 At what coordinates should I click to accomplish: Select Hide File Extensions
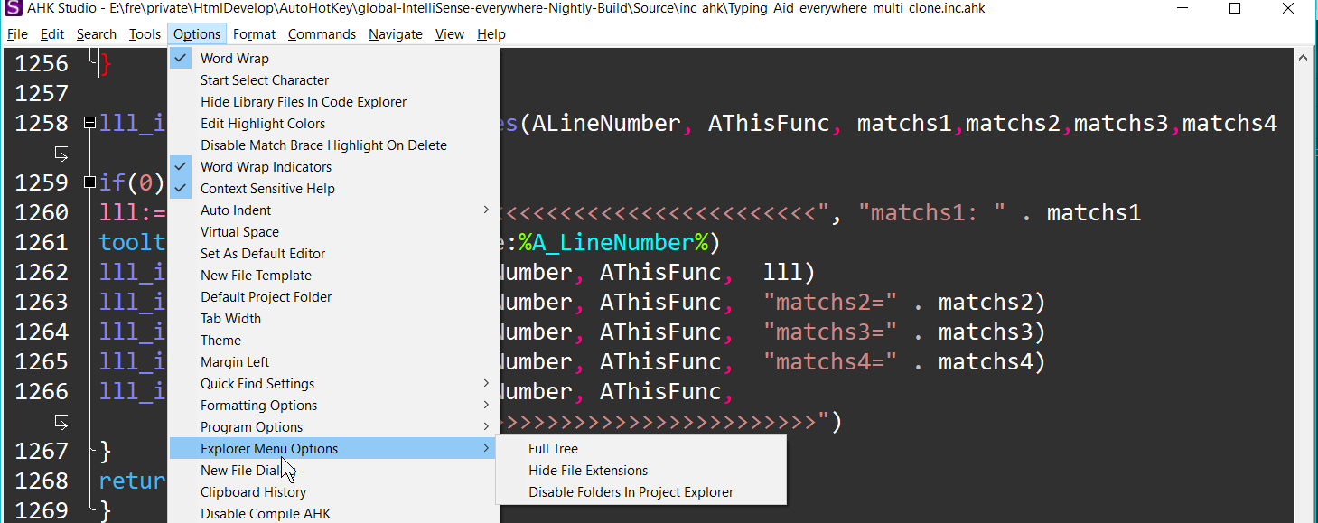click(641, 471)
